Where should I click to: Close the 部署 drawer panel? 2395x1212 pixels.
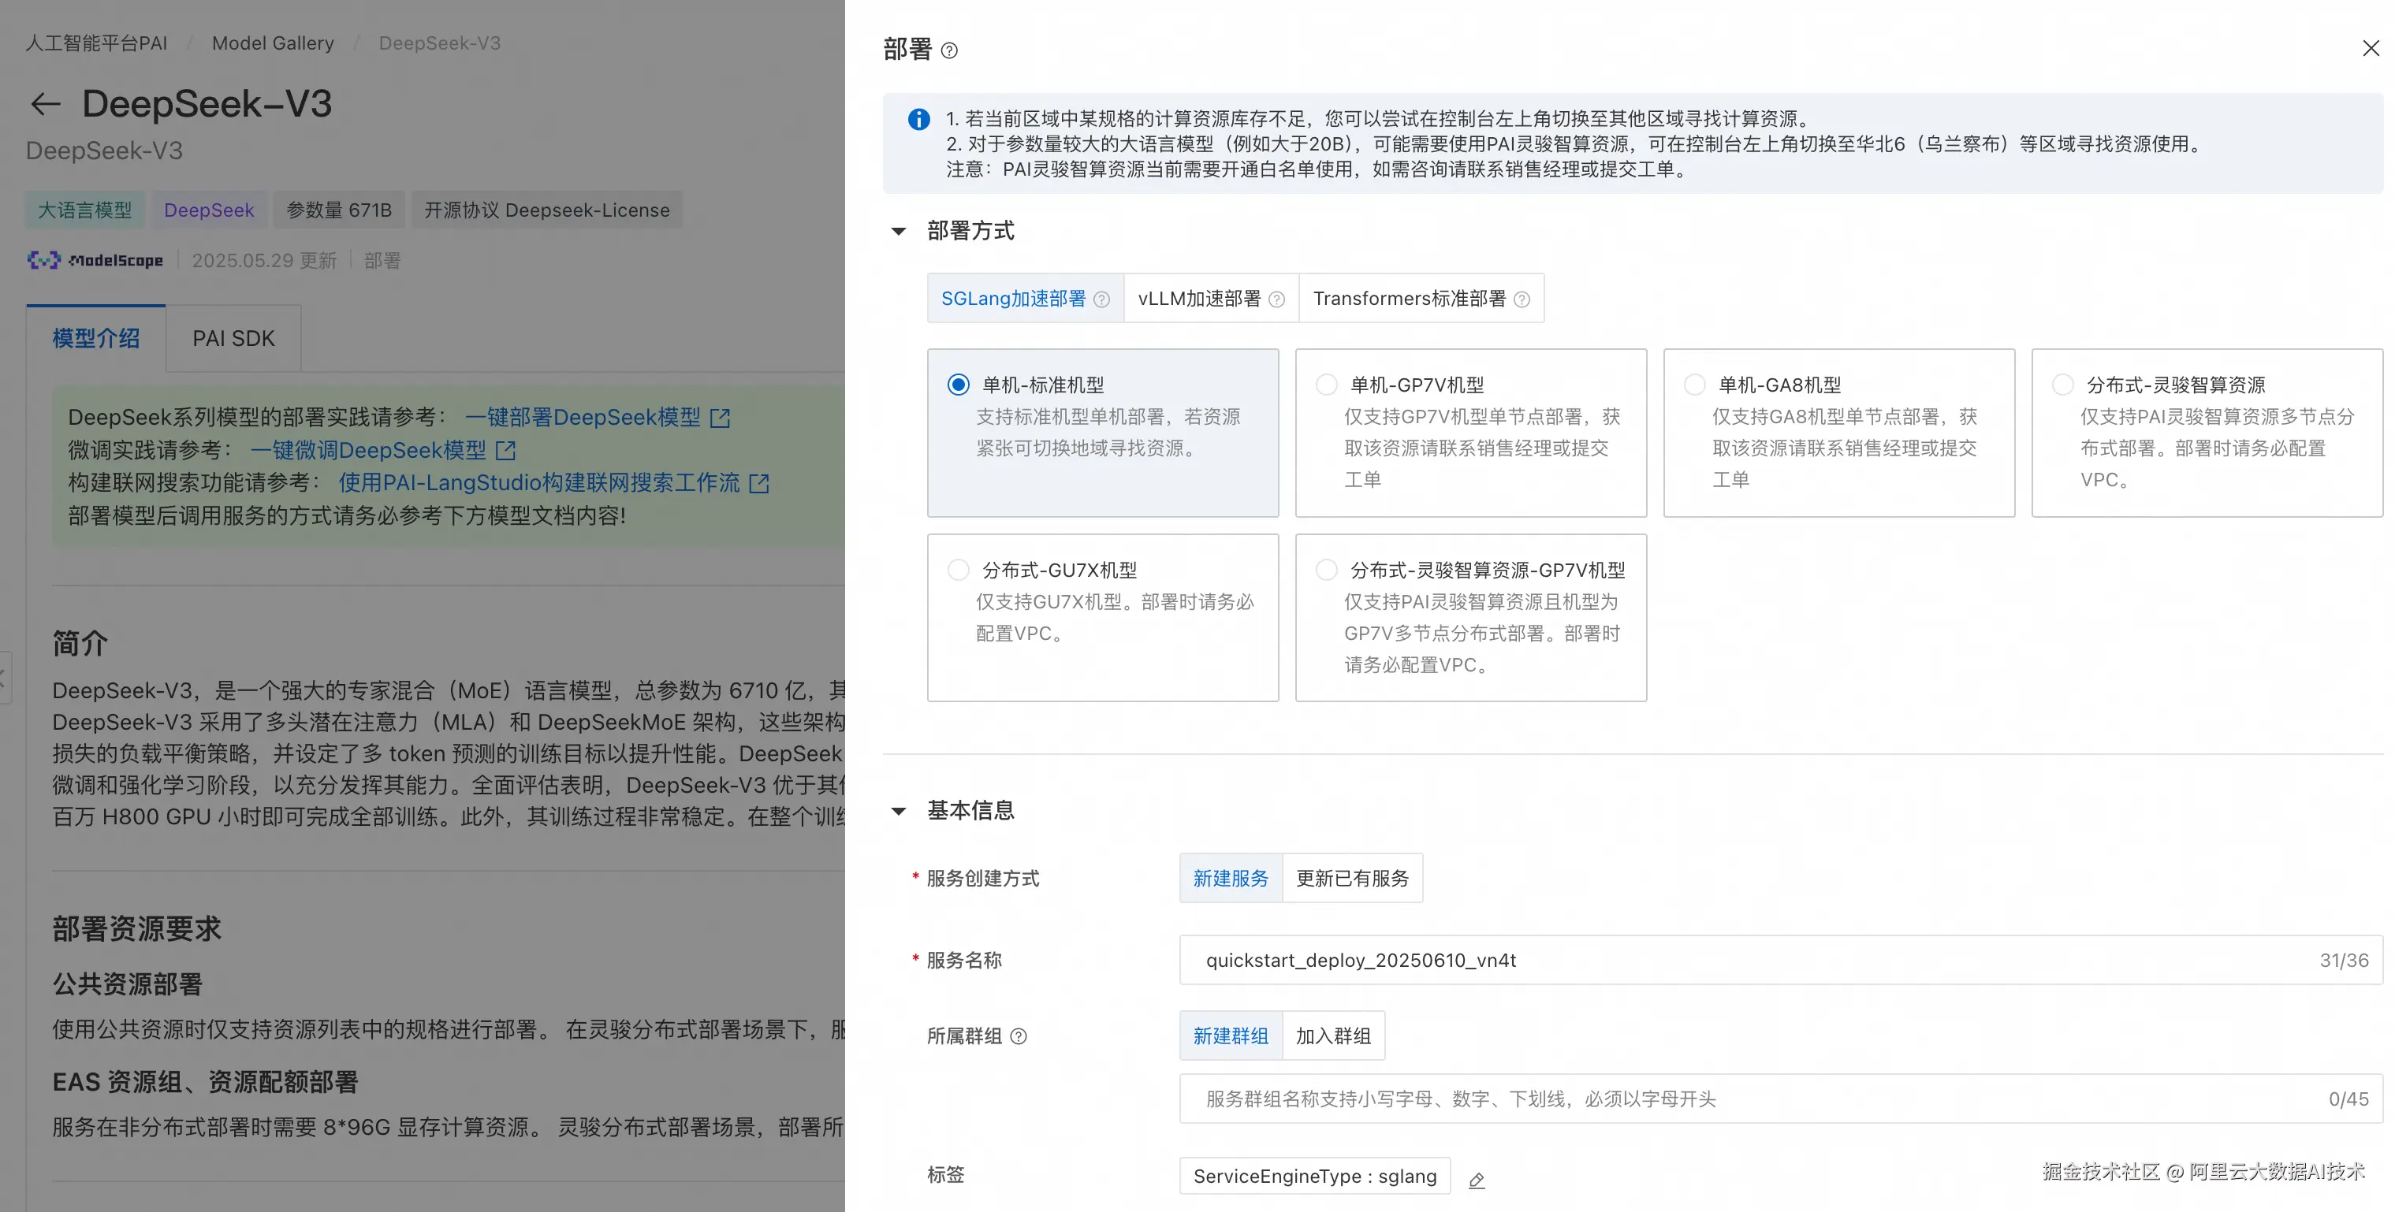point(2370,48)
